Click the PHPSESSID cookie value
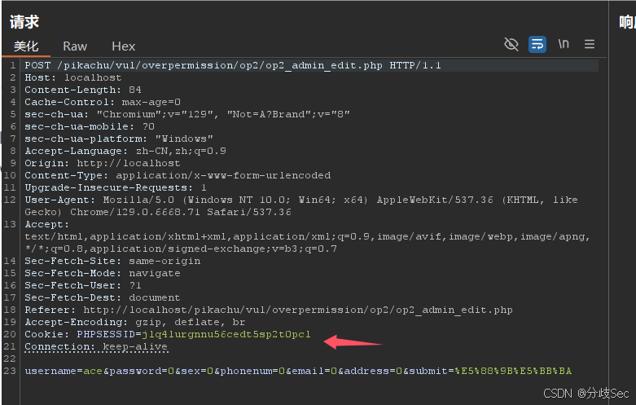 point(226,334)
